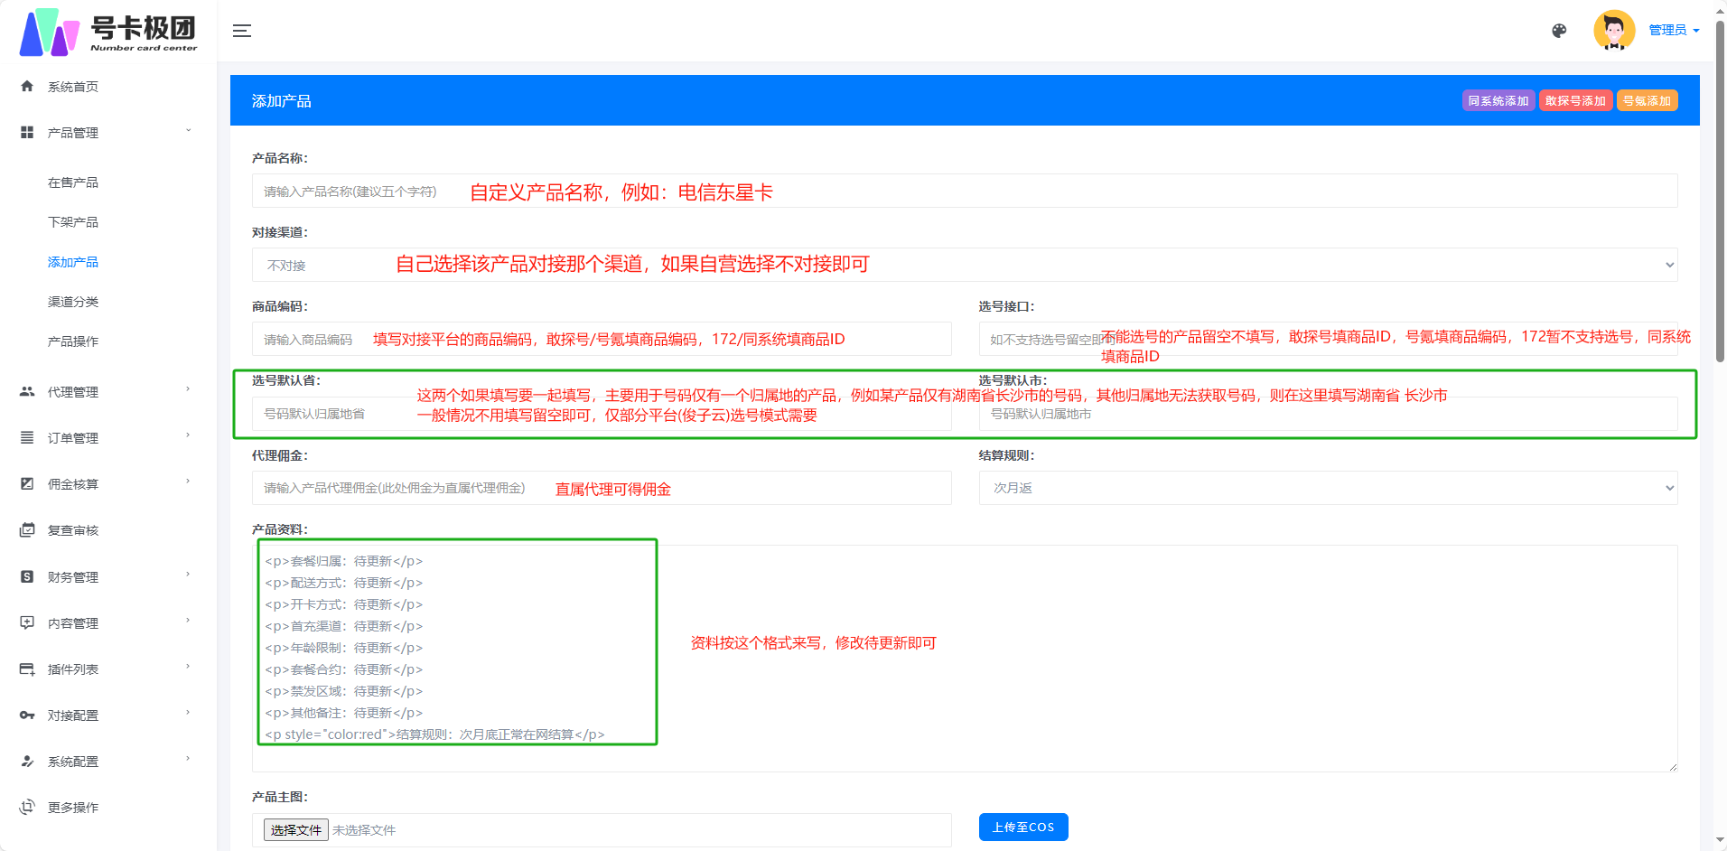Click the 对接配置 key icon
Viewport: 1727px width, 851px height.
[27, 715]
